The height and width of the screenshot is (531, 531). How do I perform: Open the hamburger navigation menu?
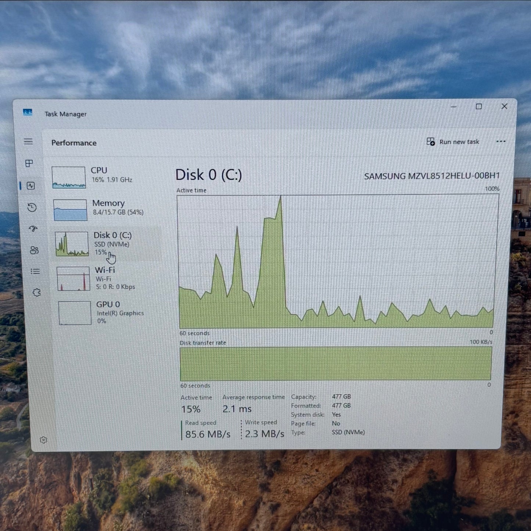click(28, 142)
